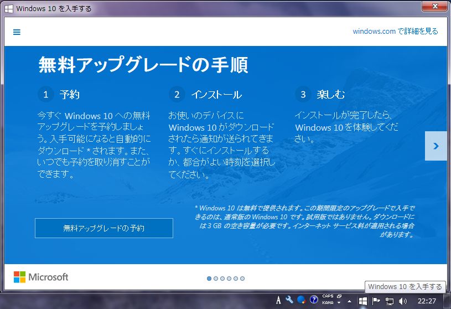Open the hamburger menu icon
This screenshot has height=309, width=451.
pos(17,32)
